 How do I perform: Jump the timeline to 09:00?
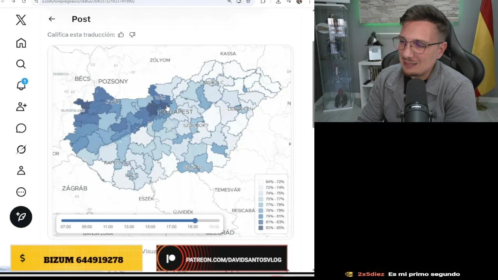pos(87,227)
